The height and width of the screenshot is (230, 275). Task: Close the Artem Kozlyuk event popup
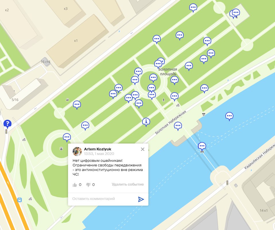143,149
